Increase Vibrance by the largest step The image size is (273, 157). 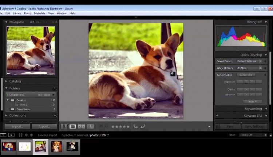point(259,95)
